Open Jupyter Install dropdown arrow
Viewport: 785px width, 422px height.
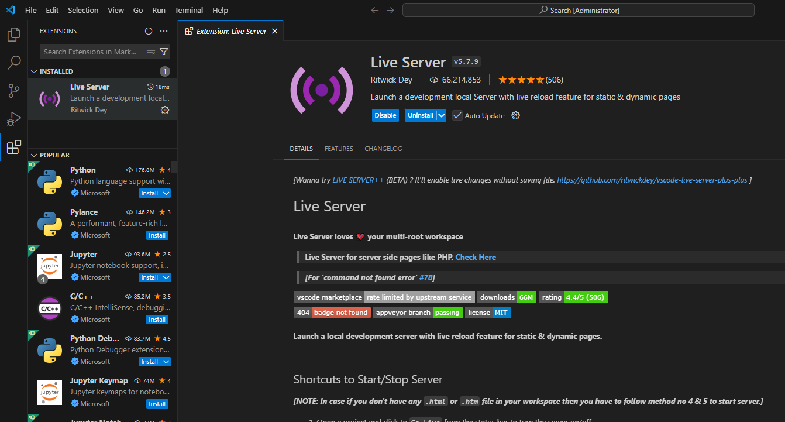point(166,277)
